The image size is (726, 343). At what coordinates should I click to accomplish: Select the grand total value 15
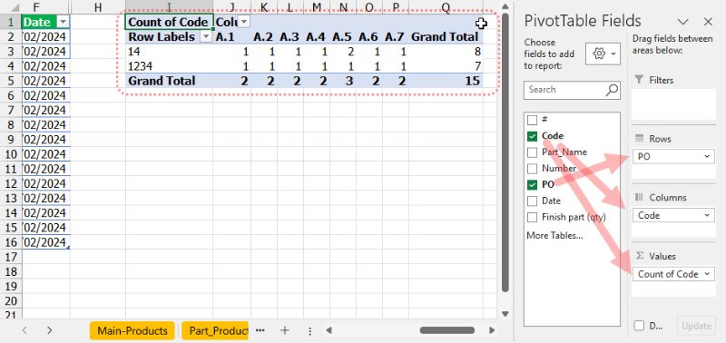pos(446,81)
